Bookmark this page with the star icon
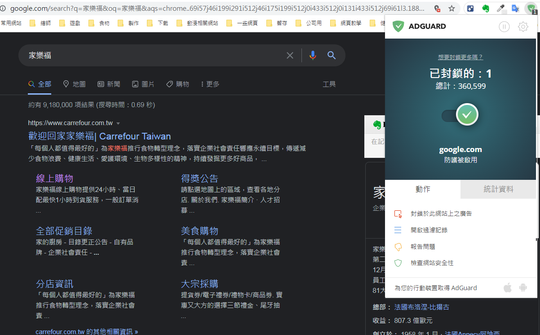 click(451, 8)
